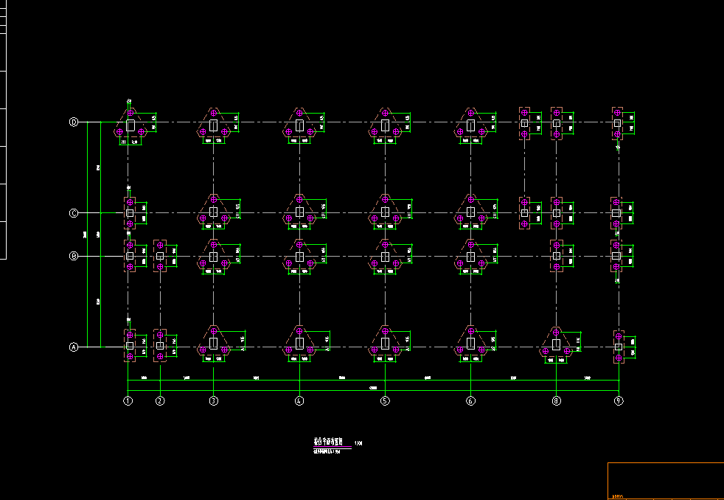
Task: Pick the triangular pile cap at axis D-3
Action: (214, 124)
